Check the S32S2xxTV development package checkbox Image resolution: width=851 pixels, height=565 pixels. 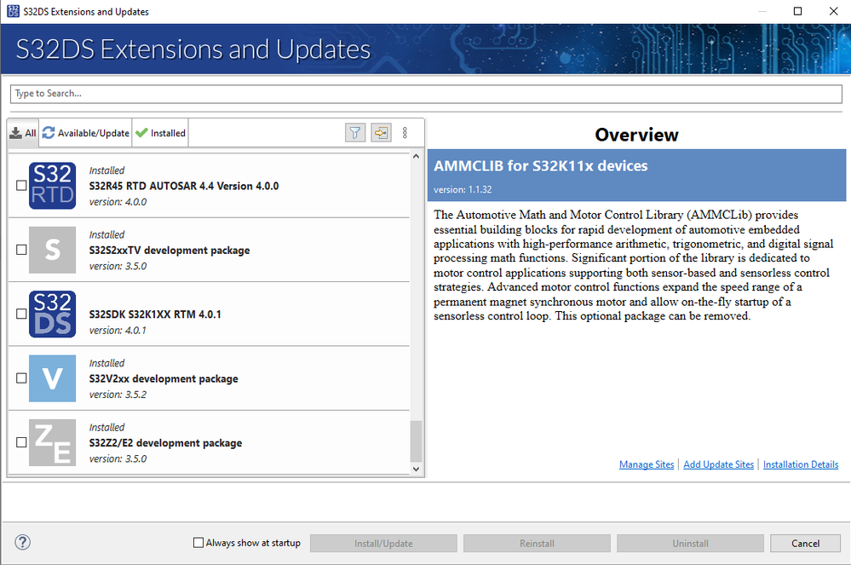point(21,250)
